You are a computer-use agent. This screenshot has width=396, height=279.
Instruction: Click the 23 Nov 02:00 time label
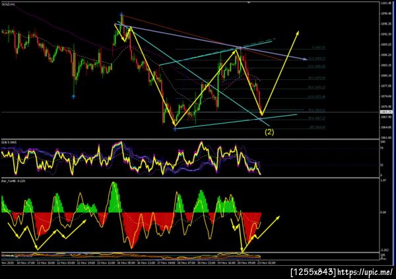[267, 263]
